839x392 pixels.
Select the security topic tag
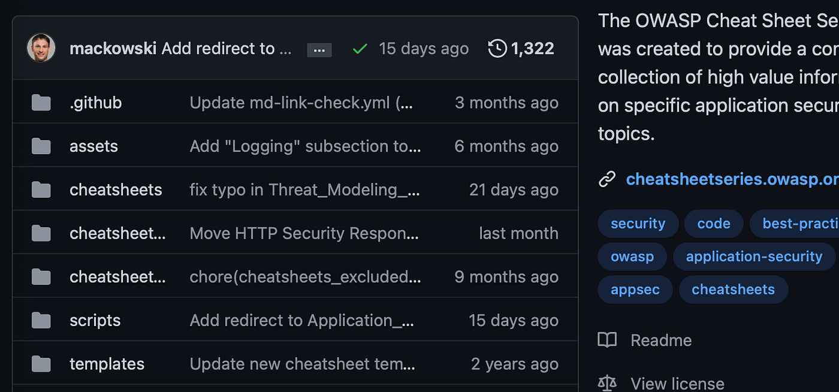click(638, 223)
